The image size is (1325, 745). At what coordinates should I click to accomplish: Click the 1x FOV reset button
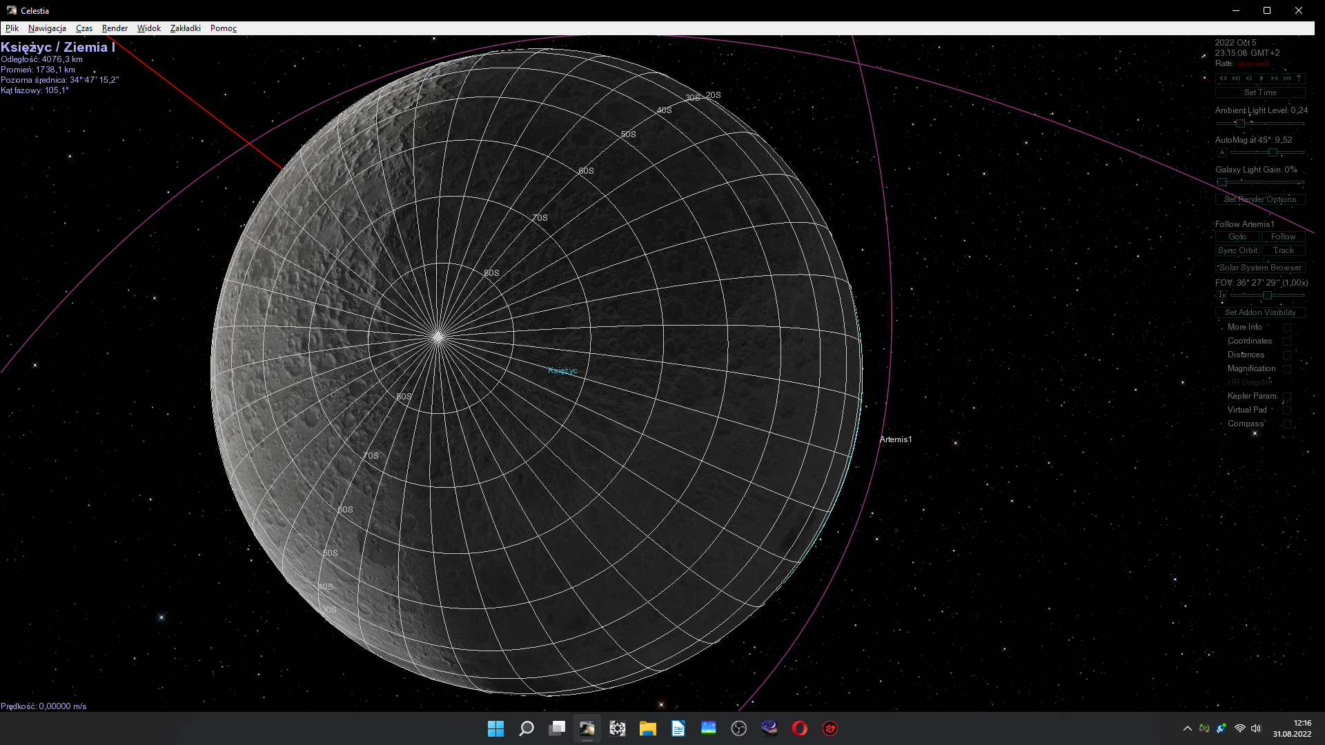click(1222, 295)
